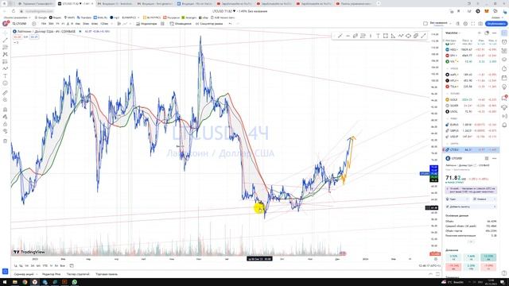Image resolution: width=509 pixels, height=286 pixels.
Task: Click the Windows Start button
Action: click(x=5, y=282)
